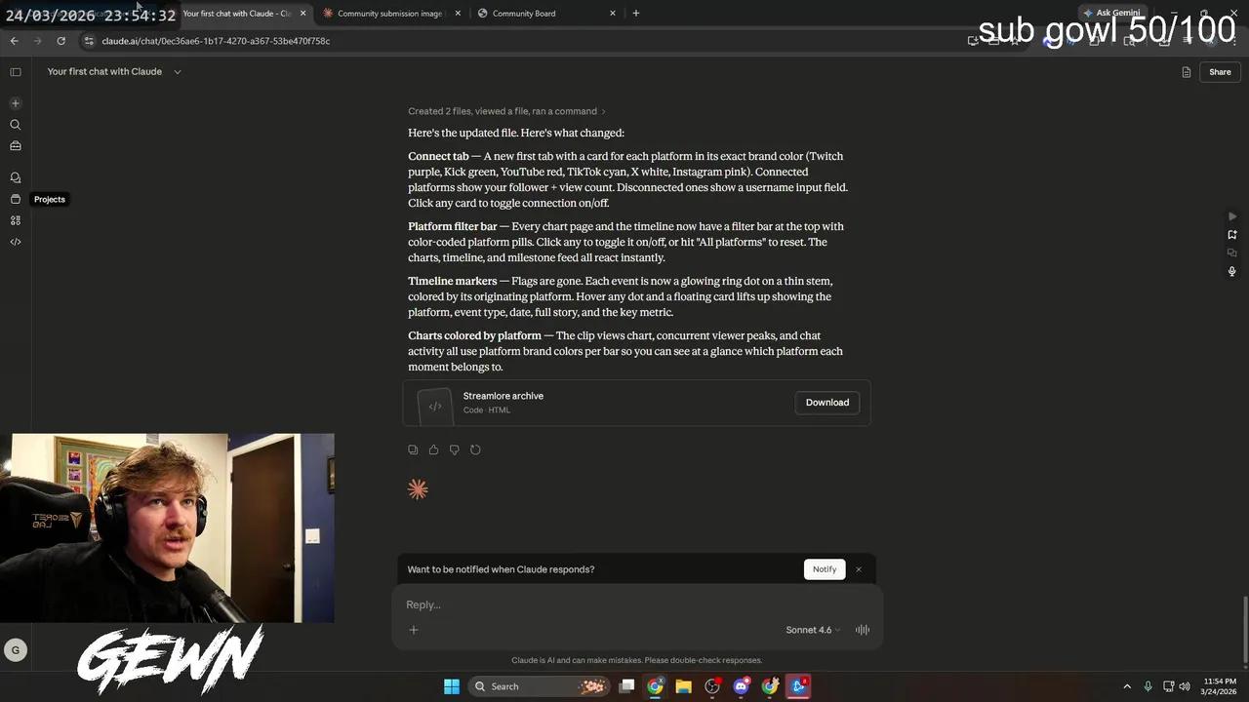Focus the Reply input field
The height and width of the screenshot is (702, 1249).
[x=636, y=604]
